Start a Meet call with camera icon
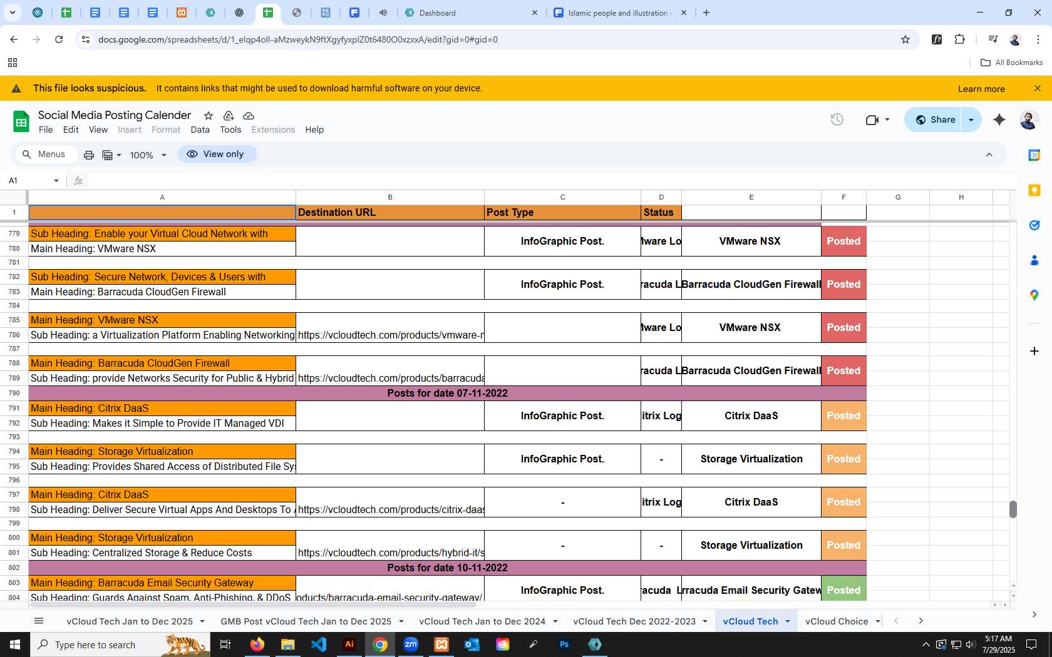Image resolution: width=1052 pixels, height=657 pixels. [872, 120]
